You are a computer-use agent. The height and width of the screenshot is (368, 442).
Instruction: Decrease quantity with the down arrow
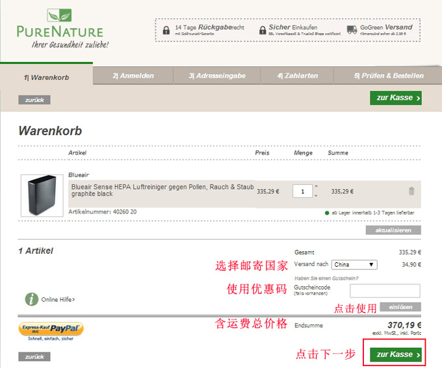tap(316, 195)
